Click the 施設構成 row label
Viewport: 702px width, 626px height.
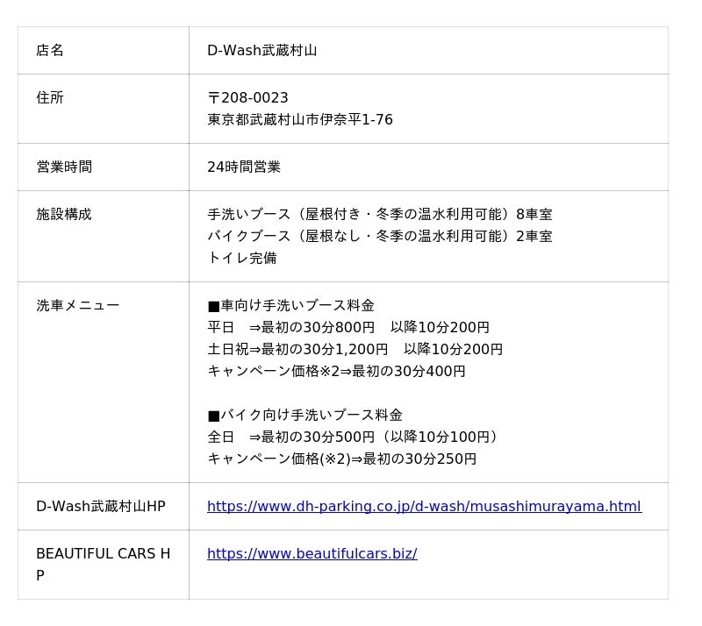point(64,214)
